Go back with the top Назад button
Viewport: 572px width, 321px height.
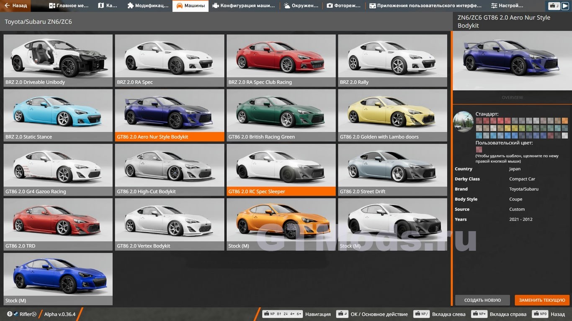[15, 6]
